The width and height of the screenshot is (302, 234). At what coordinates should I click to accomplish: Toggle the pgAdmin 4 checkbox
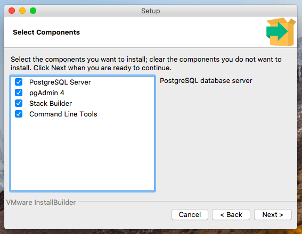19,93
